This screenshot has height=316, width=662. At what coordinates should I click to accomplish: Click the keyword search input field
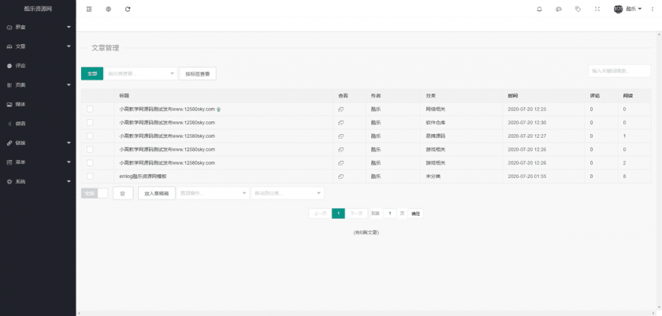click(x=619, y=71)
